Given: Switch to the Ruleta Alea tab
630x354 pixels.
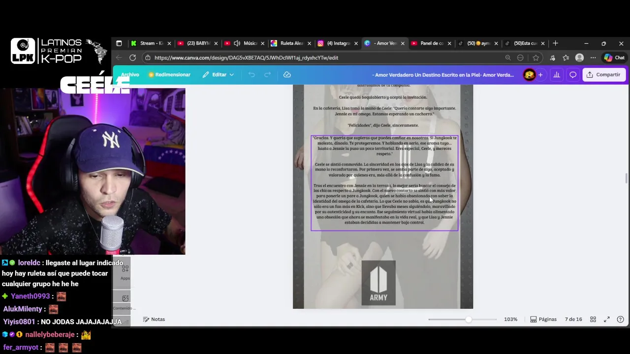Looking at the screenshot, I should click(291, 43).
